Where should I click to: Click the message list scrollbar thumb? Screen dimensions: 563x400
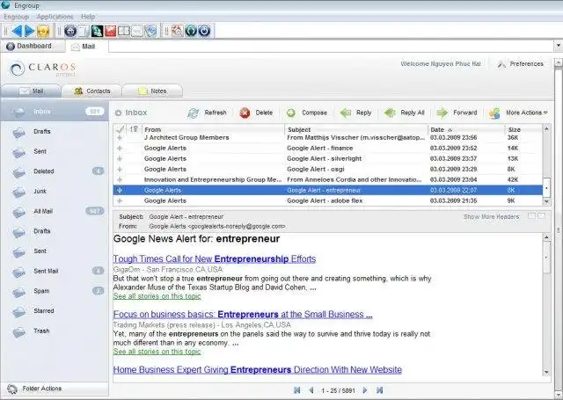pyautogui.click(x=546, y=187)
